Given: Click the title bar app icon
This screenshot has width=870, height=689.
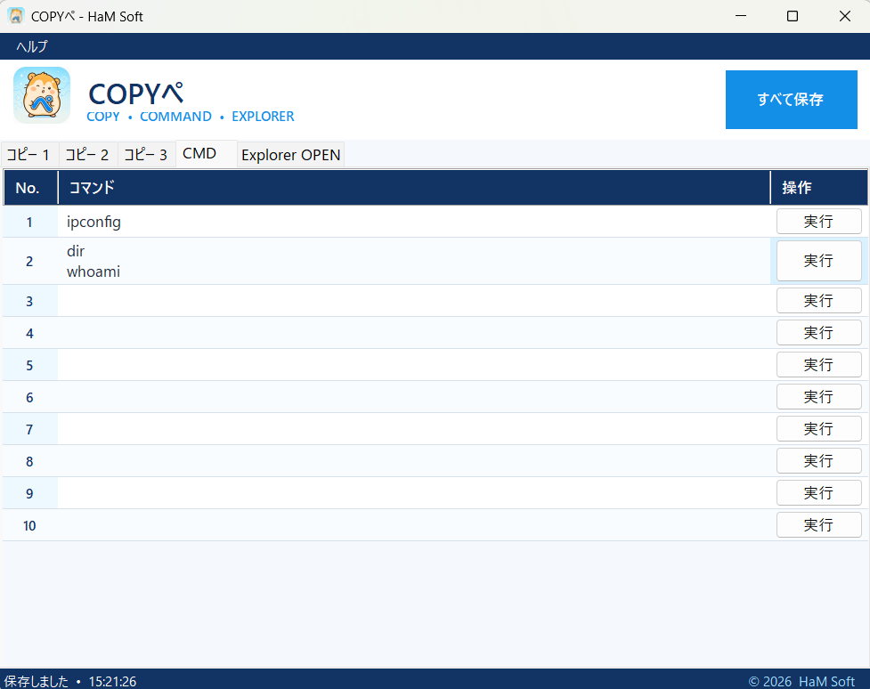Looking at the screenshot, I should pos(16,16).
